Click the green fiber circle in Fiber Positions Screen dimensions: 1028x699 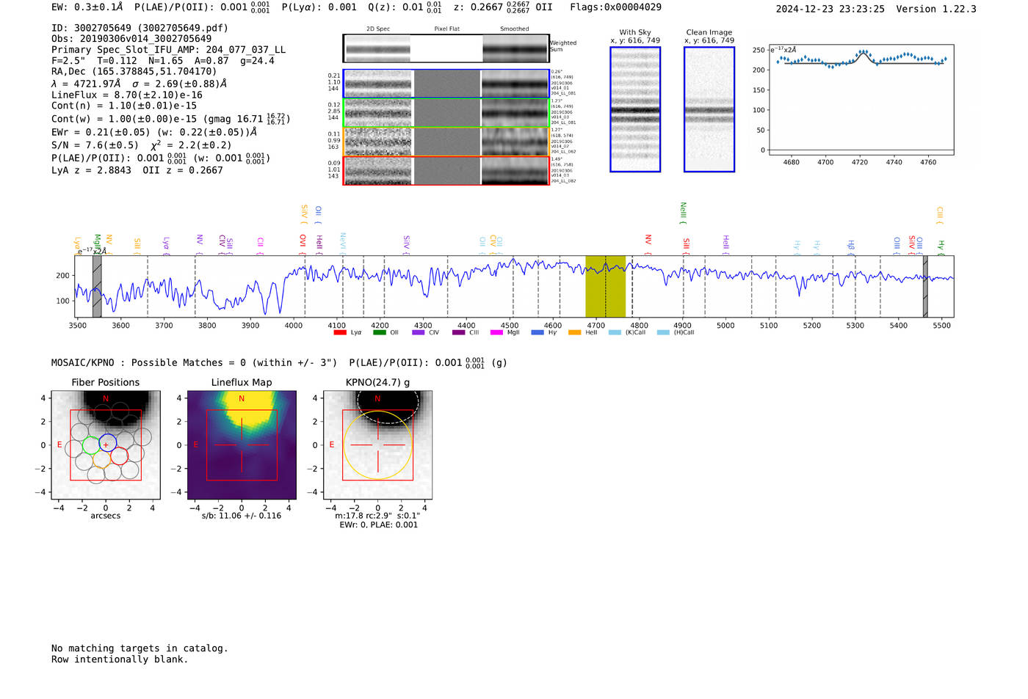[91, 445]
